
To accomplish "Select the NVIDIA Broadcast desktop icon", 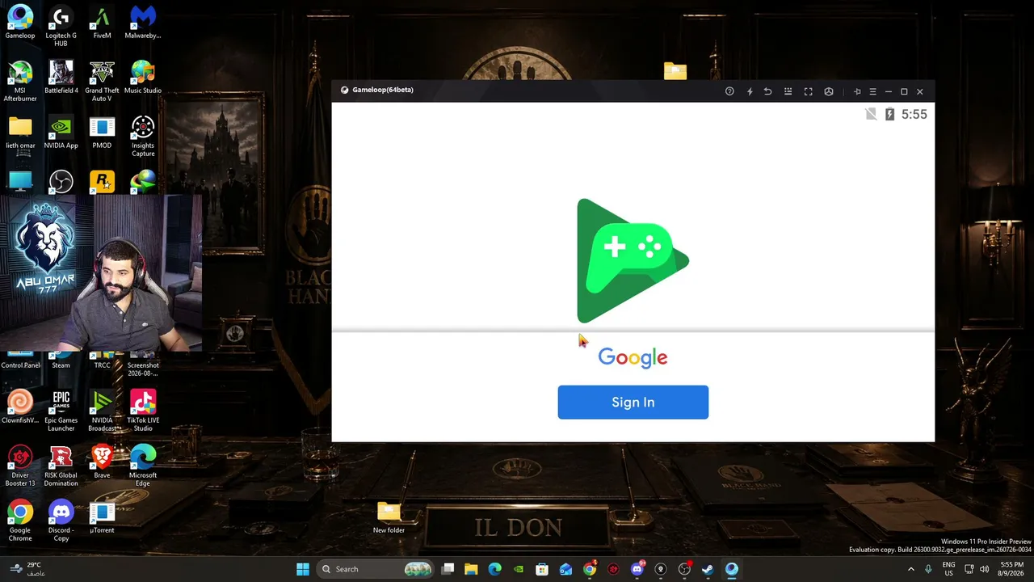I will pyautogui.click(x=102, y=411).
